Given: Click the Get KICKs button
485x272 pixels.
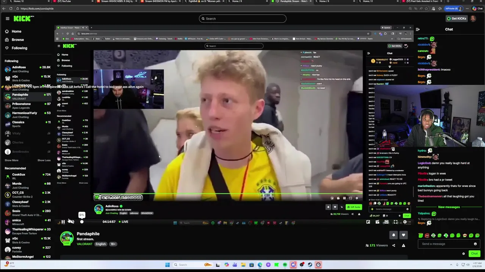Looking at the screenshot, I should [456, 19].
